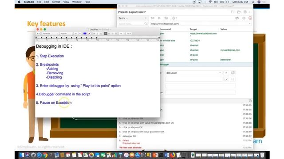Open the TextEdit application menu
Screen dimensions: 284x159
pos(29,2)
